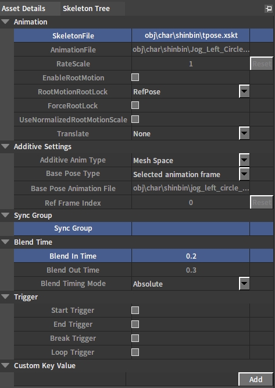The height and width of the screenshot is (388, 275).
Task: Click the Blend Out Time value 0.3
Action: 191,270
